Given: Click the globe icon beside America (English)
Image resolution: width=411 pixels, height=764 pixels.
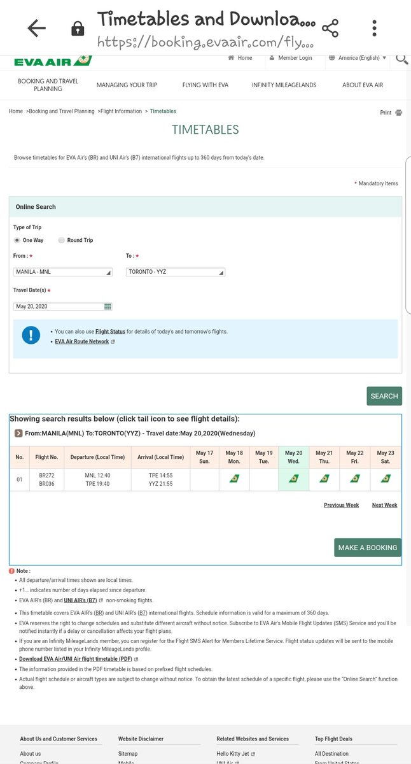Looking at the screenshot, I should pyautogui.click(x=332, y=58).
